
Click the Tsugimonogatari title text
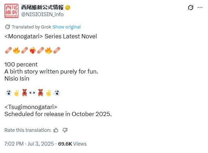31,107
